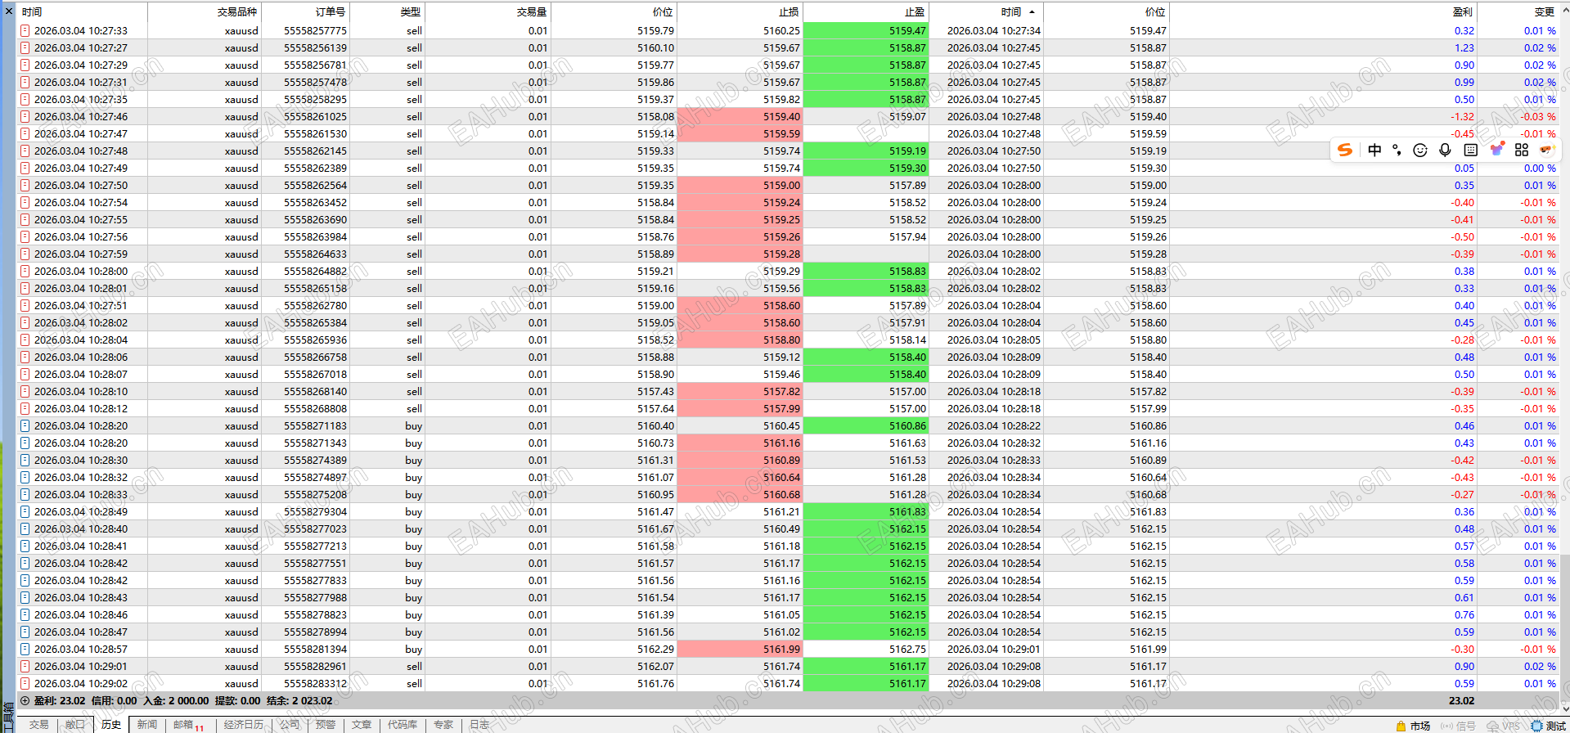Click the row icon for order 55558268140
This screenshot has height=733, width=1570.
click(25, 392)
